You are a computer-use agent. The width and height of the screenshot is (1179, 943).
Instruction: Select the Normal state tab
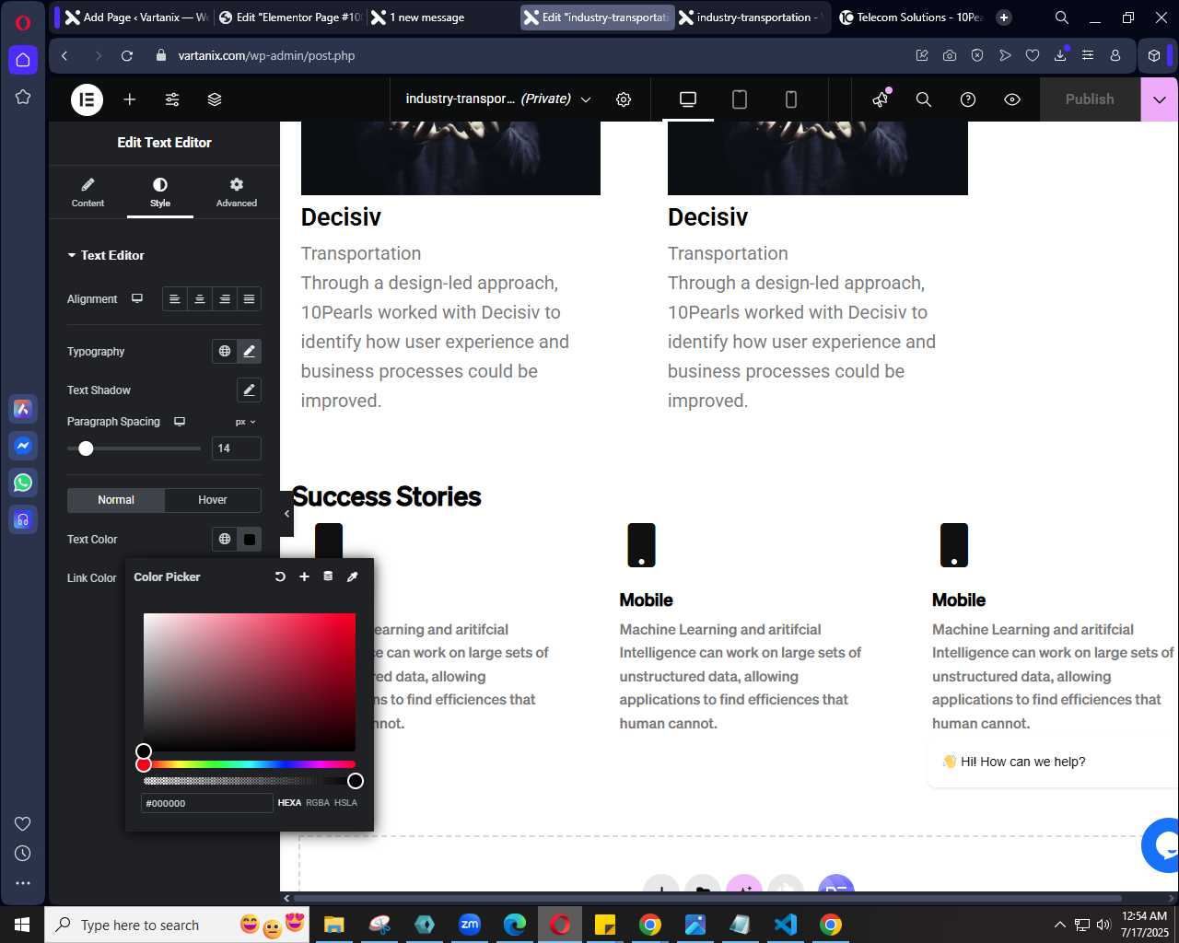click(116, 500)
